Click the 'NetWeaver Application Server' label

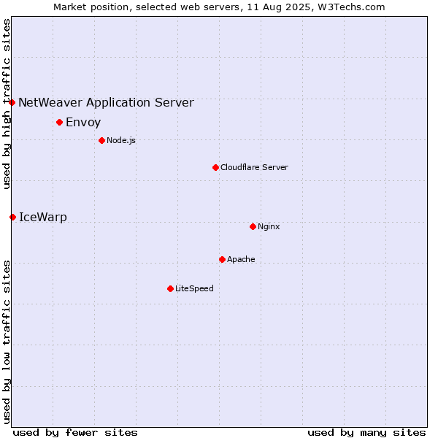point(106,103)
